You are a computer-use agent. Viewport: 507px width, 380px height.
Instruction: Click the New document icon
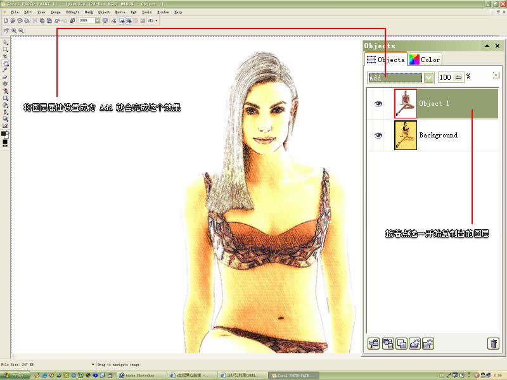click(x=6, y=21)
